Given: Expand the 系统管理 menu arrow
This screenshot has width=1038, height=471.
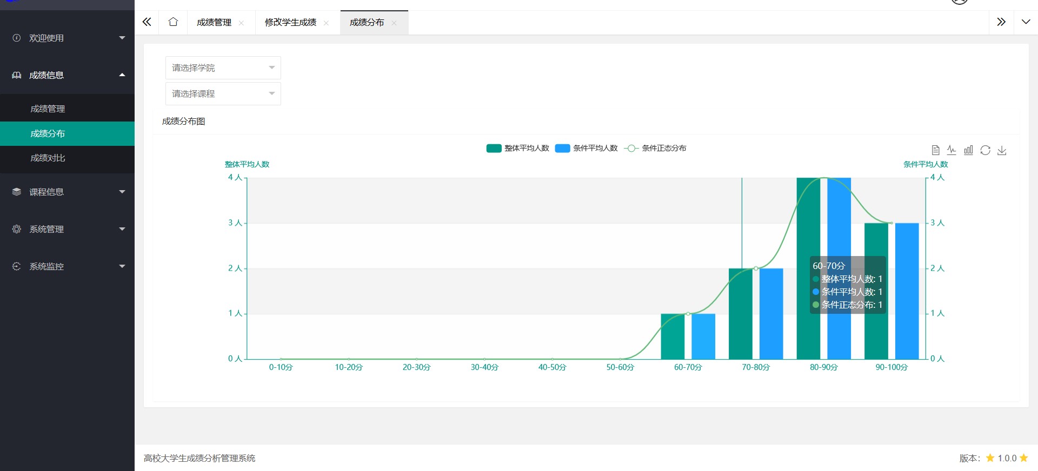Looking at the screenshot, I should pyautogui.click(x=122, y=229).
